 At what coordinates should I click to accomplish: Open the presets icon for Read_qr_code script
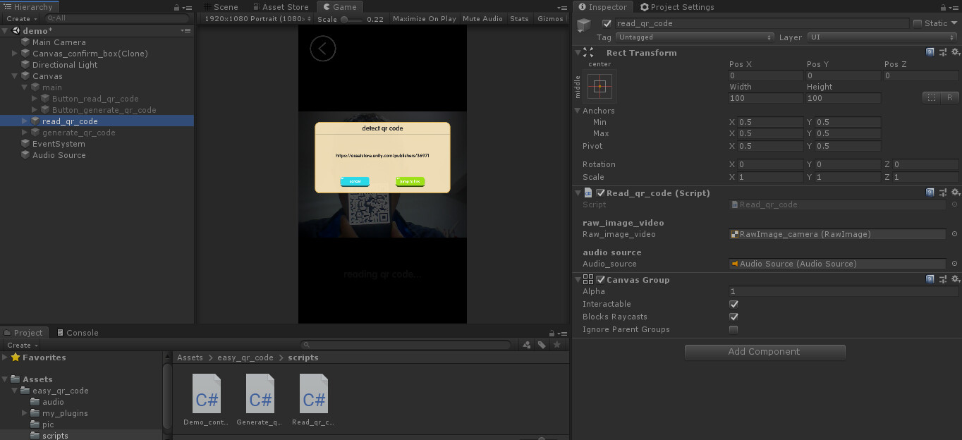pyautogui.click(x=942, y=192)
